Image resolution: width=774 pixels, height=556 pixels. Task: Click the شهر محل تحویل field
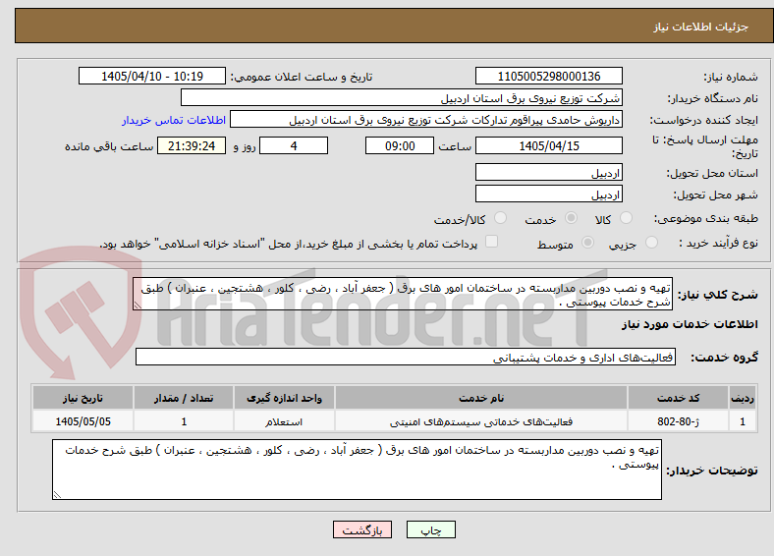[x=549, y=194]
